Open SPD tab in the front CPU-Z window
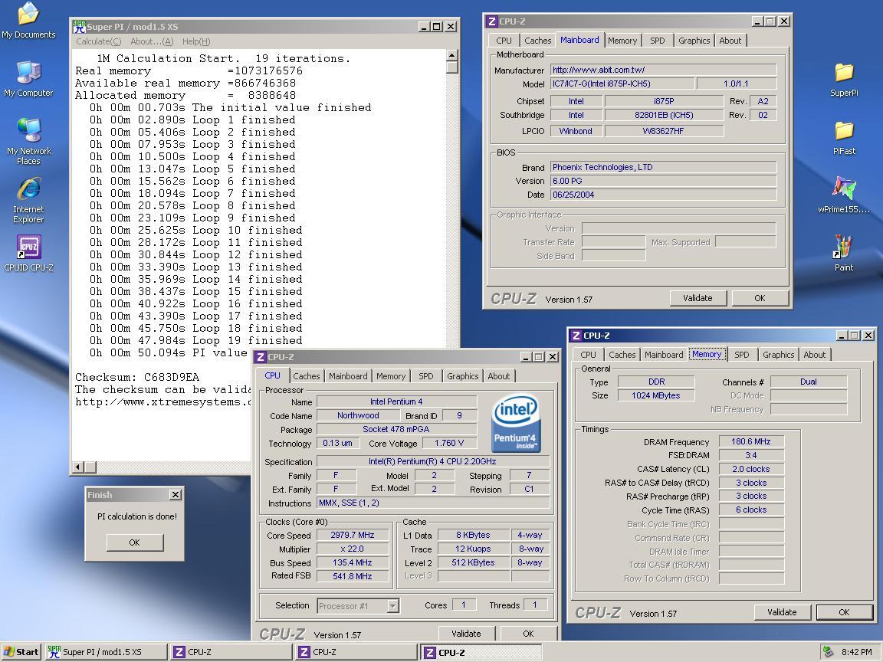 [x=426, y=376]
